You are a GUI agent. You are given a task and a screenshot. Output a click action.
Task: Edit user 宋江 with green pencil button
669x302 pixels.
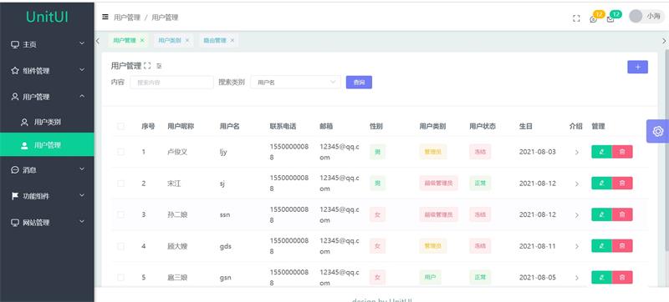(x=601, y=184)
